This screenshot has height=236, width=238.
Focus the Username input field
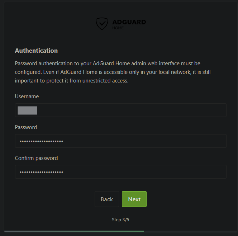point(129,110)
